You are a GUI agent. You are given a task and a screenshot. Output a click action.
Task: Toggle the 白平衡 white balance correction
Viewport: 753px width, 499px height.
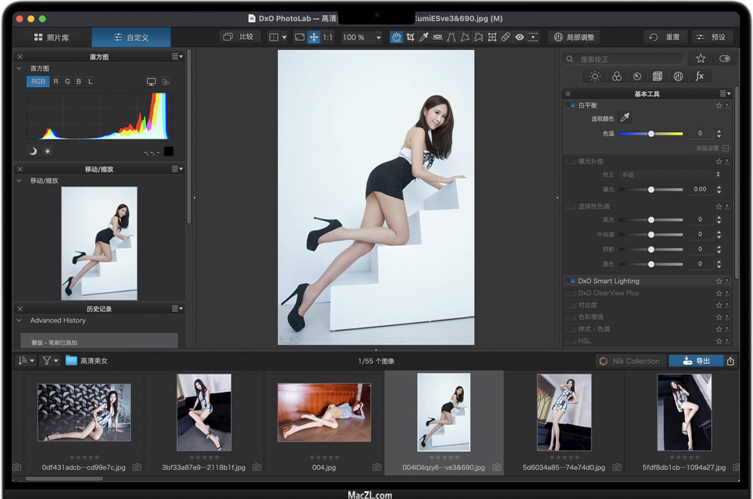pyautogui.click(x=571, y=106)
